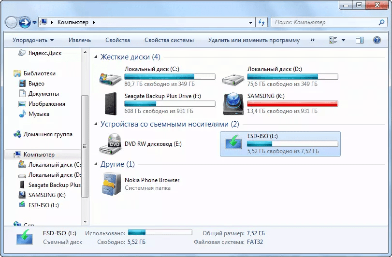Screen dimensions: 392x257
Task: Open the address bar history dropdown
Action: (250, 22)
